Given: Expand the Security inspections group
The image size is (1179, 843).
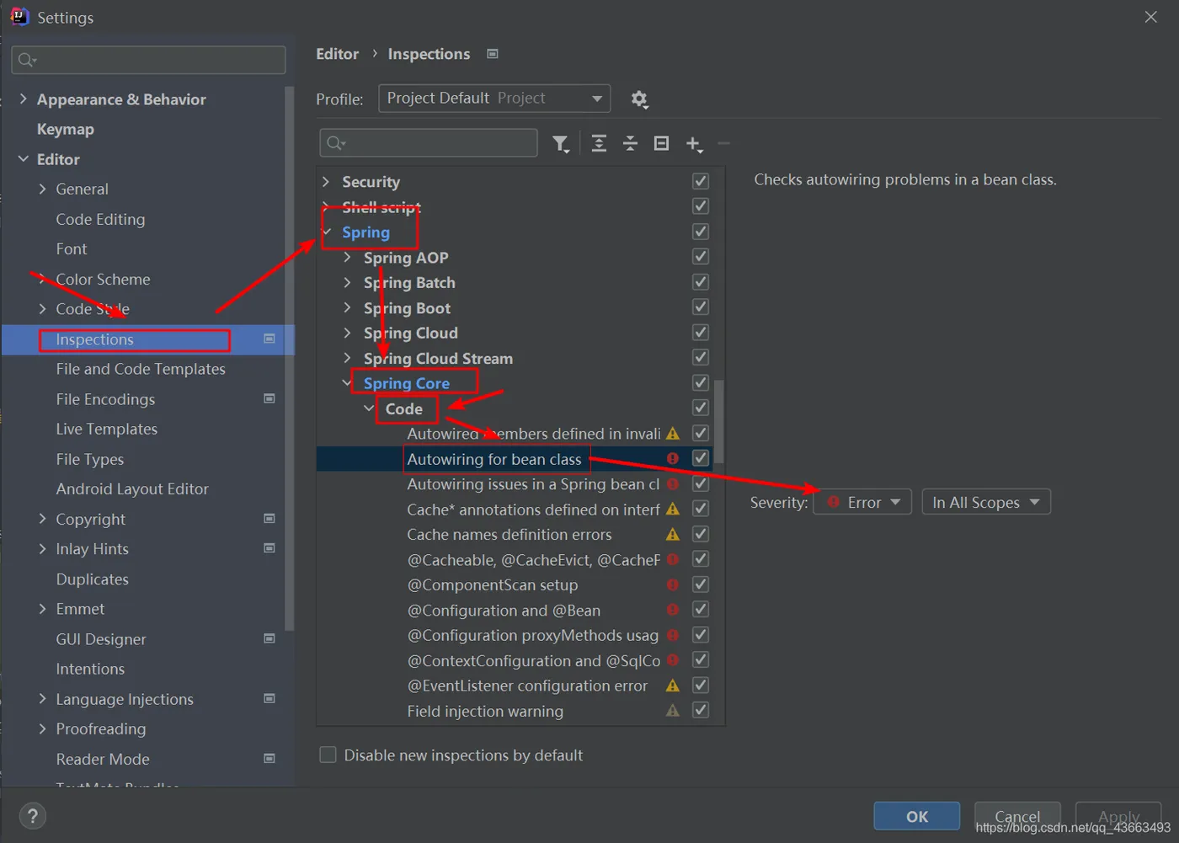Looking at the screenshot, I should (x=326, y=181).
